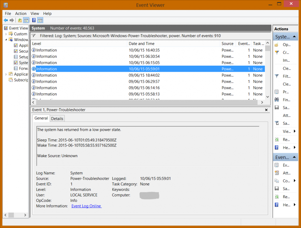Screen dimensions: 301x228
Task: Click event list vertical scrollbar down arrow
Action: click(268, 97)
